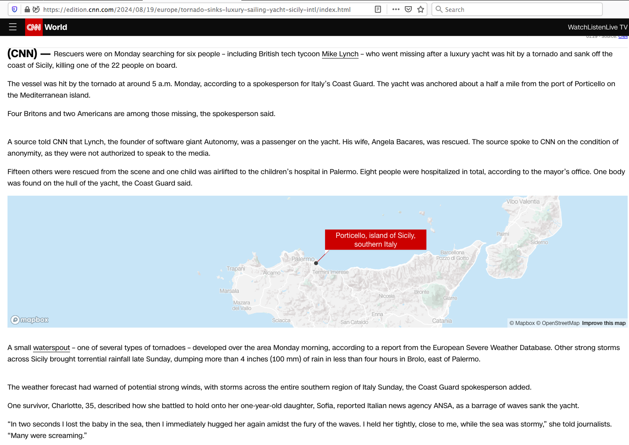Open the © Mapbox attribution link
Screen dimensions: 629x445
pos(522,323)
